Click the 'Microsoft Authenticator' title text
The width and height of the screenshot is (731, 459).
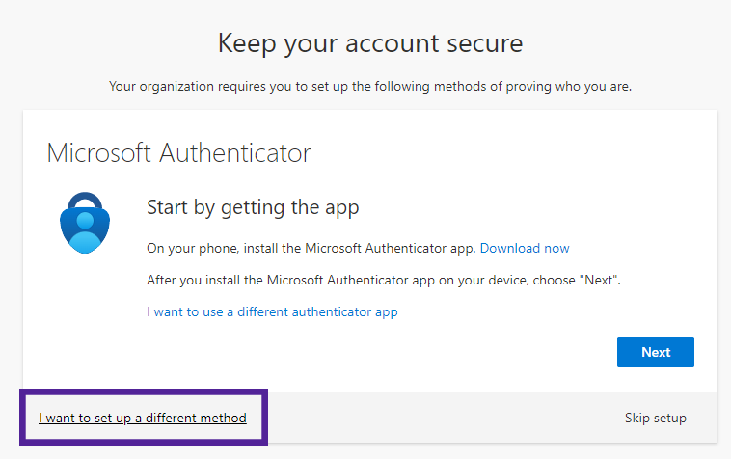(x=178, y=153)
